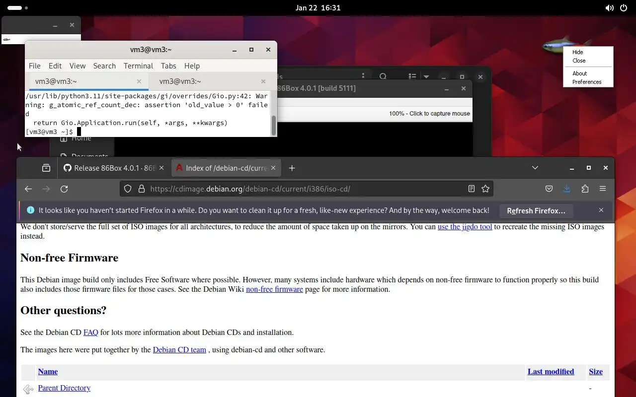Open terminal Tabs menu
Screen dimensions: 636x397
168,66
